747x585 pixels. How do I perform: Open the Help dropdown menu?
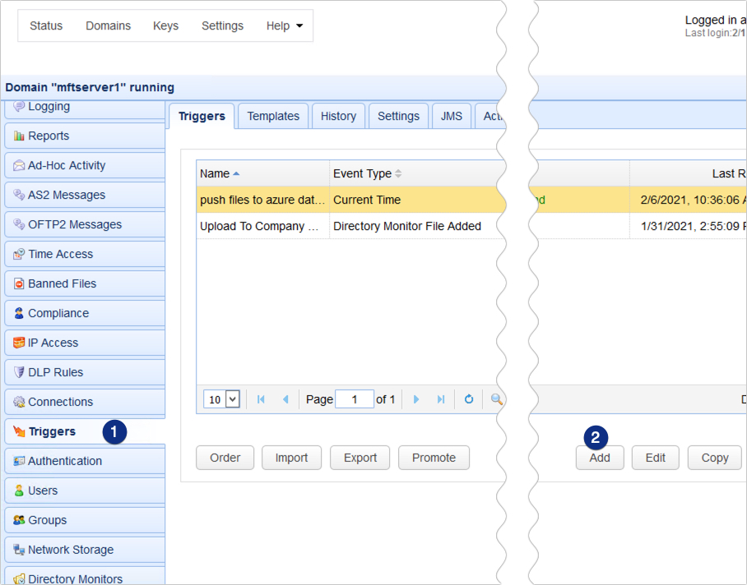pyautogui.click(x=285, y=25)
